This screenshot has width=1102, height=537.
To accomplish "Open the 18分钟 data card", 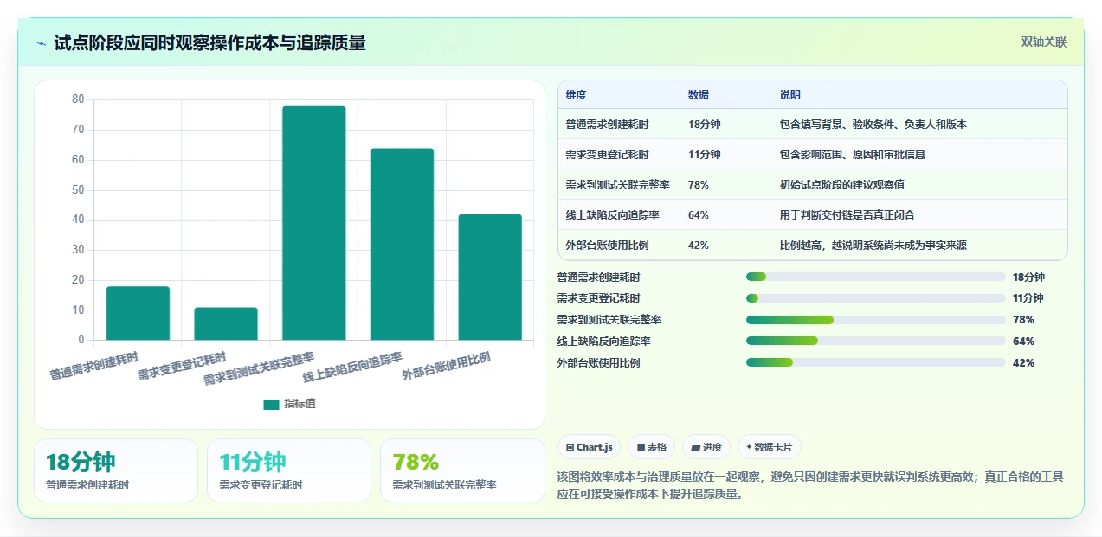I will (x=116, y=470).
